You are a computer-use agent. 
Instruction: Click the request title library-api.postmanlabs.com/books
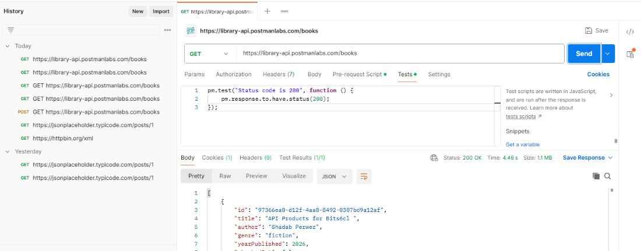coord(259,31)
